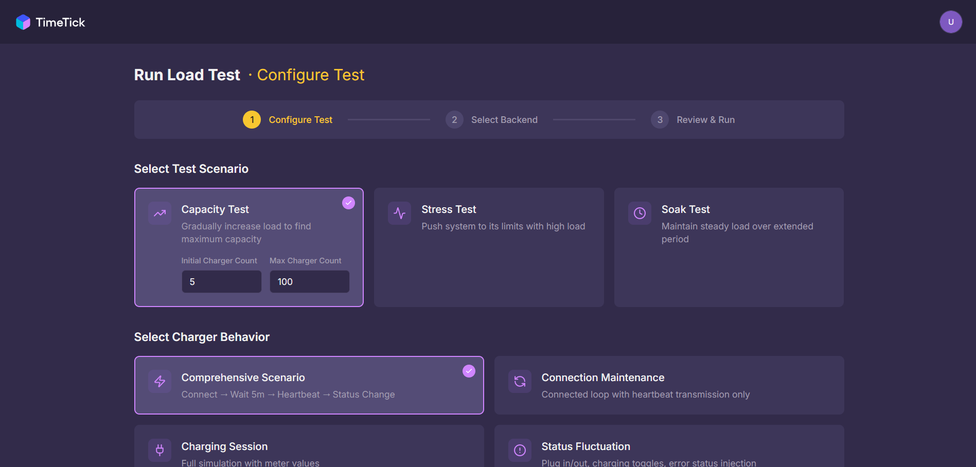
Task: Click the Comprehensive Scenario lightning icon
Action: [x=159, y=381]
